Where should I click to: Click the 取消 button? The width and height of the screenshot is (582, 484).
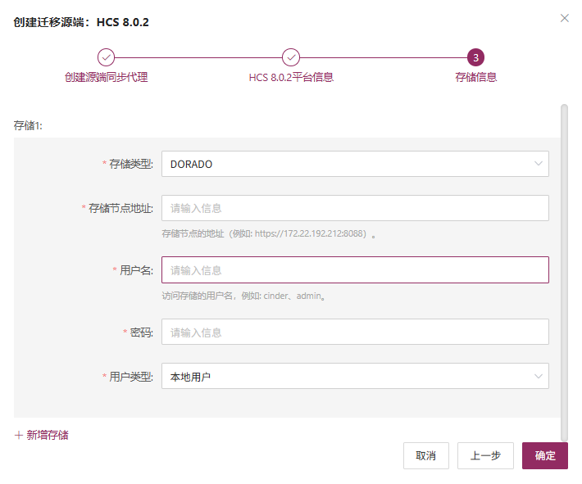[425, 455]
